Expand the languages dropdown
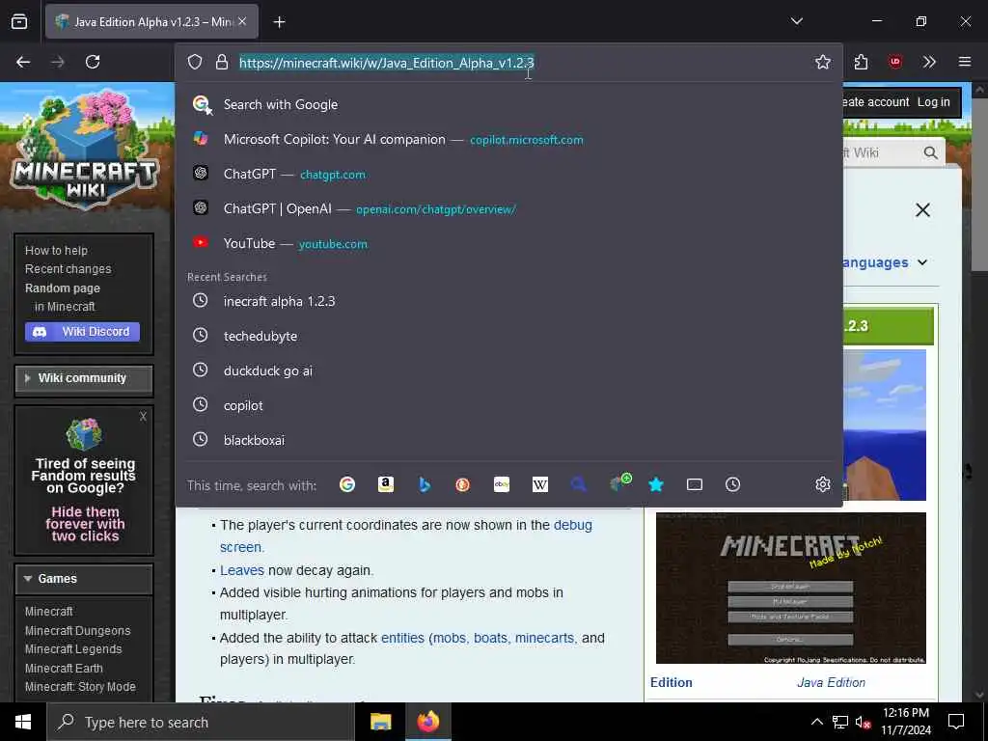 (885, 262)
